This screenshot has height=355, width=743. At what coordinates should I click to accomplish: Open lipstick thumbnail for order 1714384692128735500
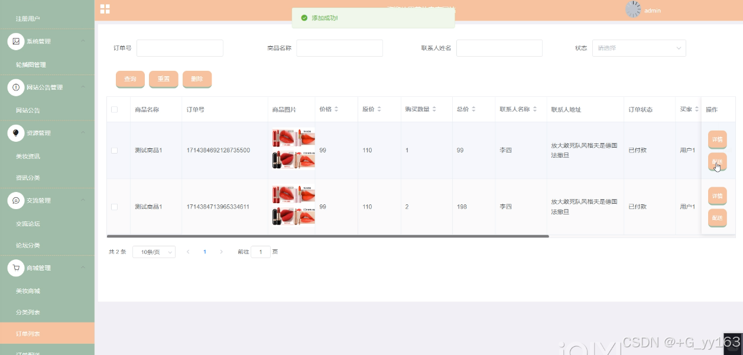click(x=293, y=150)
